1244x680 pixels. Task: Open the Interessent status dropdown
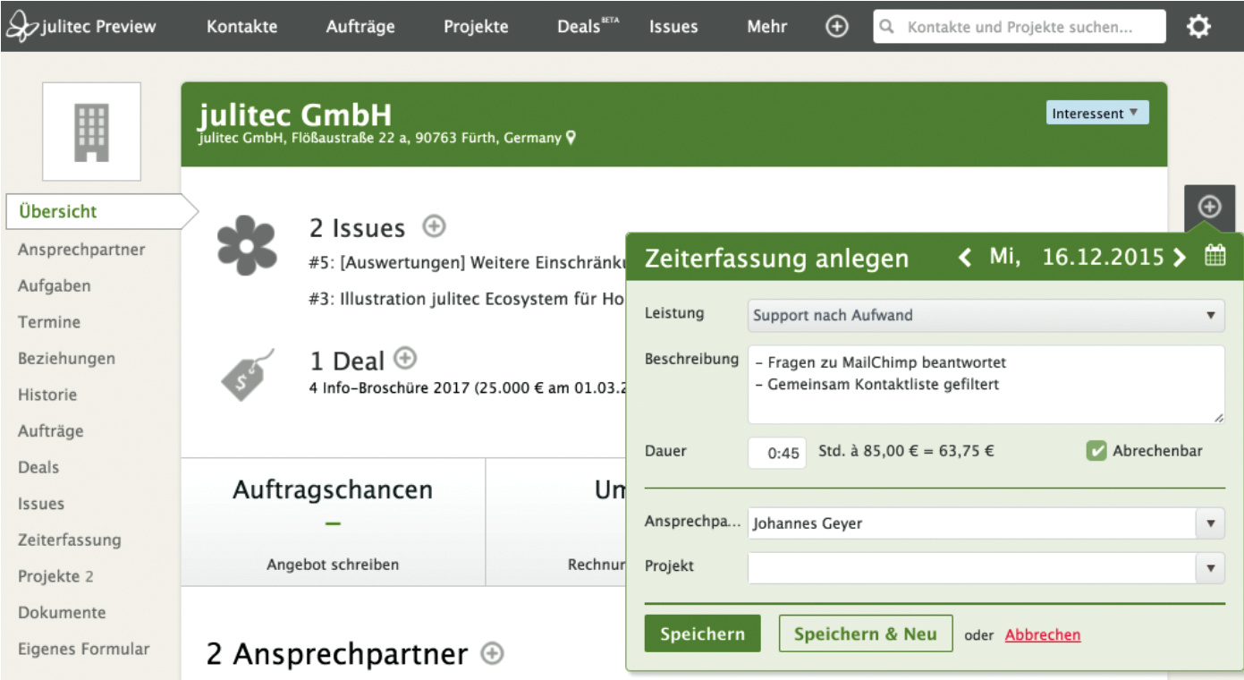[x=1096, y=114]
